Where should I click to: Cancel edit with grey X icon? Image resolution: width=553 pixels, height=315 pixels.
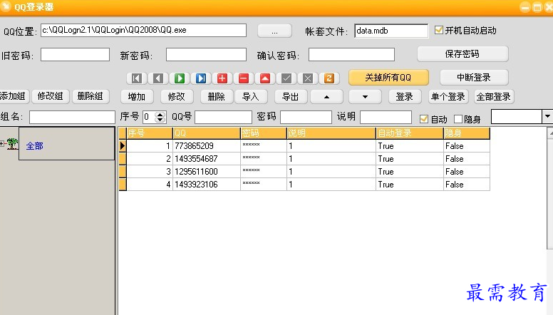[308, 78]
